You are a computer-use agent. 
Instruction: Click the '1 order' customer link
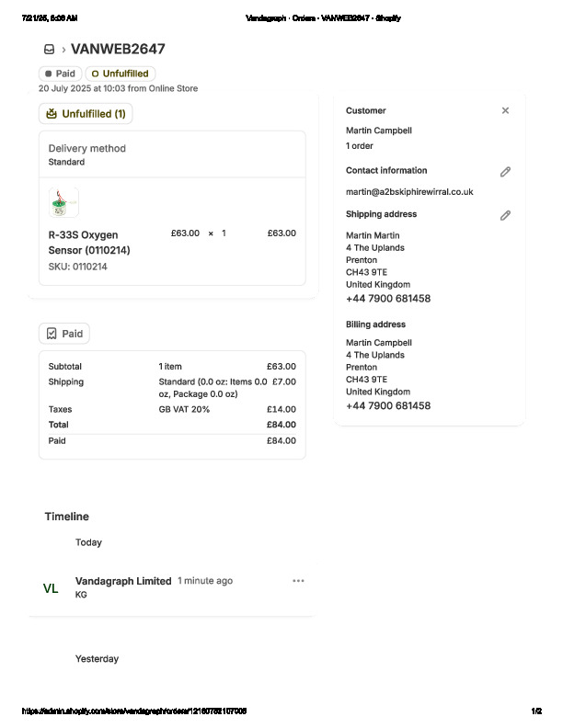click(360, 146)
